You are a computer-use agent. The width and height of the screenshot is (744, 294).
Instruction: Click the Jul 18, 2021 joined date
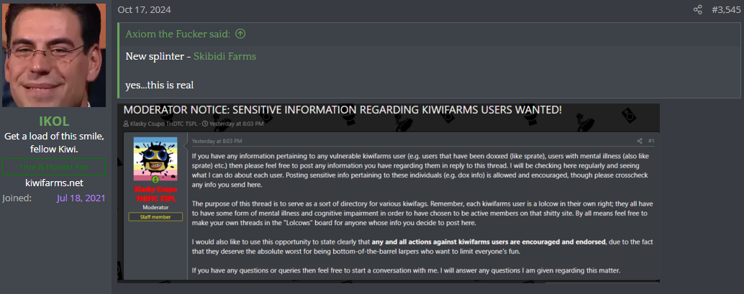tap(81, 198)
